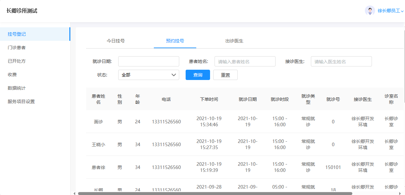405x195 pixels.
Task: Open 服务项目设置 sidebar menu
Action: tap(35, 102)
